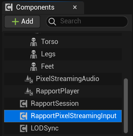This screenshot has height=136, width=133.
Task: Select RapportPlayer in the component tree
Action: [x=63, y=91]
